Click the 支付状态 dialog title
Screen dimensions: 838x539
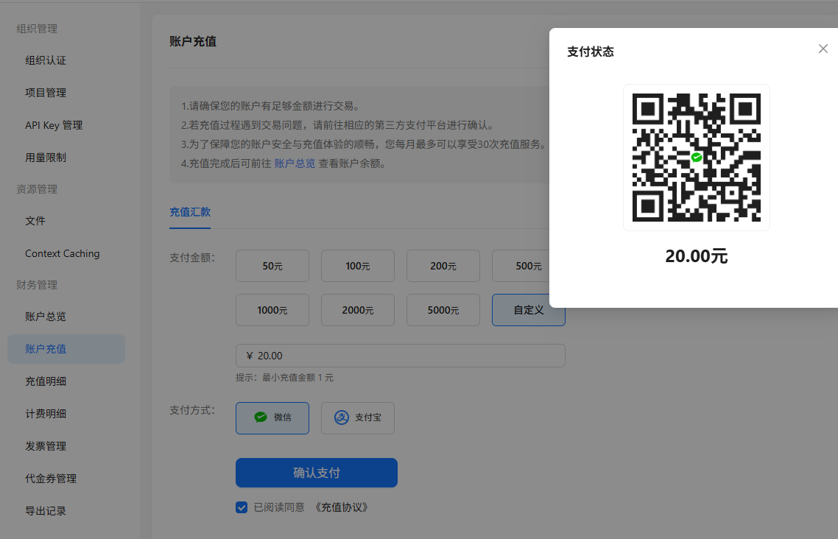pyautogui.click(x=591, y=52)
